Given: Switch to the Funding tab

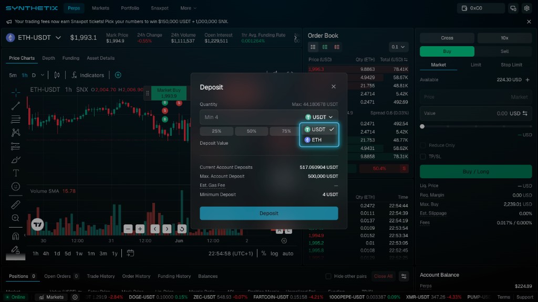Looking at the screenshot, I should pyautogui.click(x=71, y=58).
